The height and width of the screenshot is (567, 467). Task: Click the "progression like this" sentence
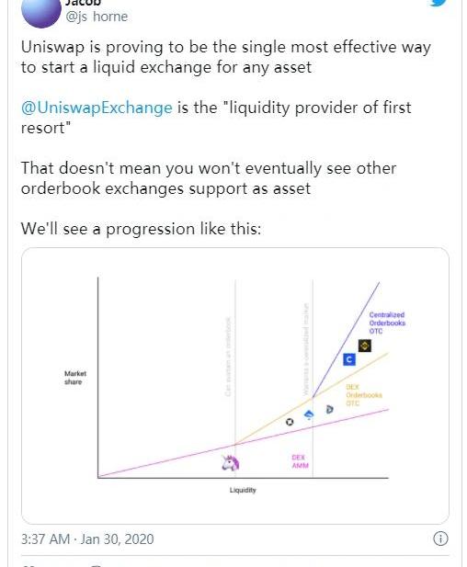coord(141,229)
